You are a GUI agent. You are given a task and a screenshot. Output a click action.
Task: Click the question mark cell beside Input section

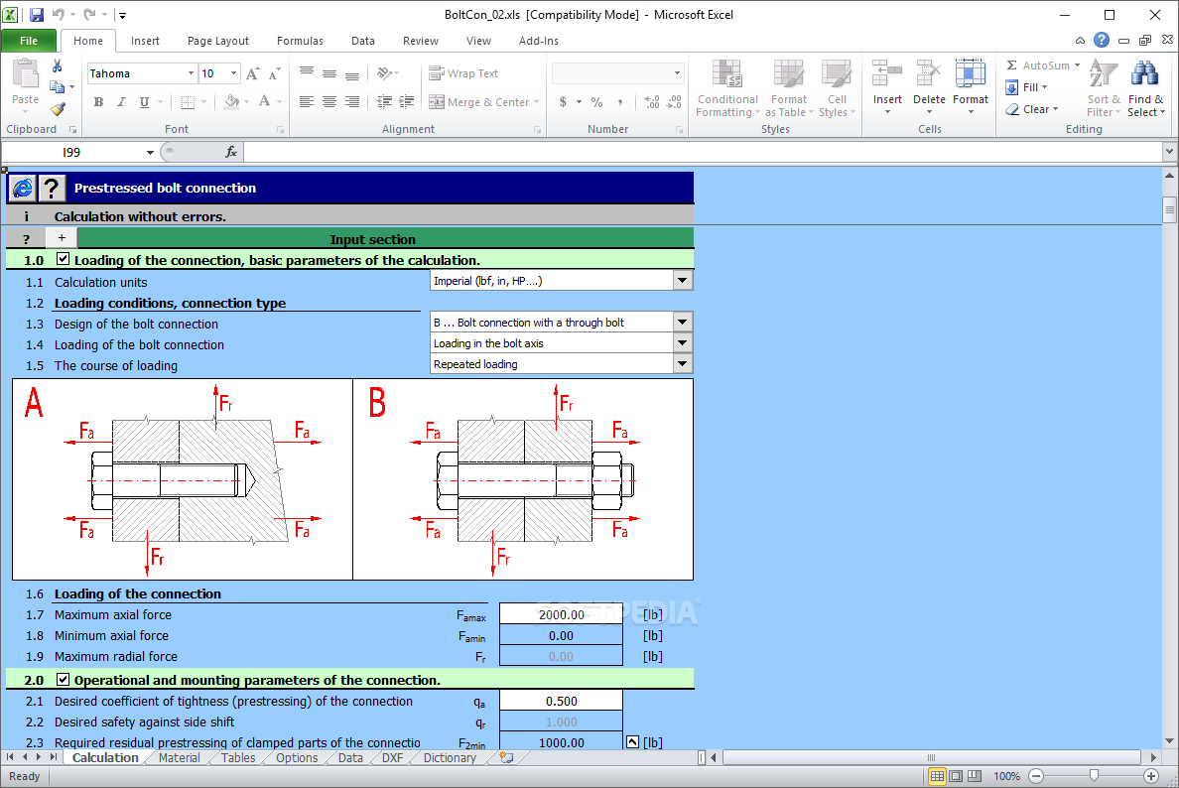click(x=27, y=239)
